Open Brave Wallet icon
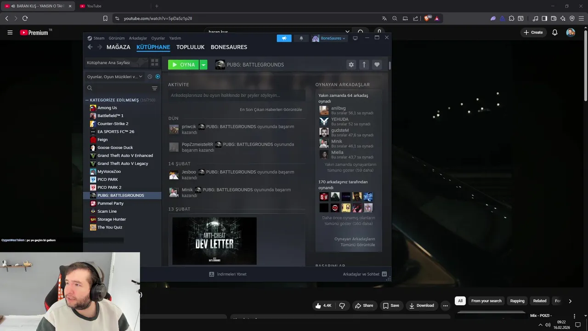 [x=554, y=18]
